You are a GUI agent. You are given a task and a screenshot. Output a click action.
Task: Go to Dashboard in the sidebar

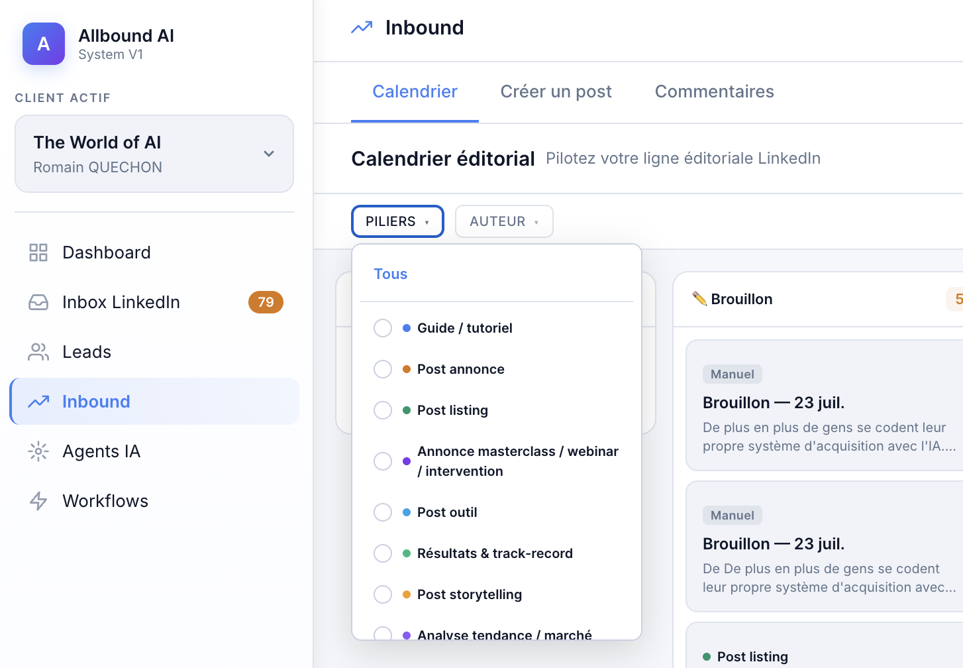pos(154,252)
